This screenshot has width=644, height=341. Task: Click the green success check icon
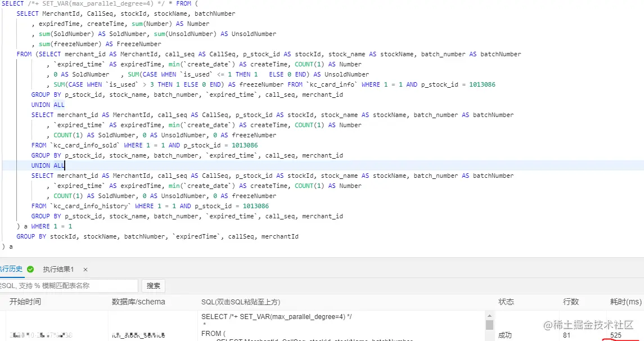(30, 270)
